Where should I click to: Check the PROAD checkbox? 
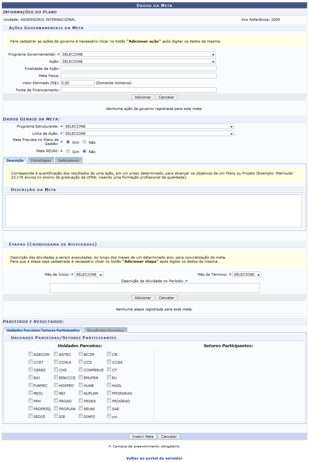coord(56,400)
